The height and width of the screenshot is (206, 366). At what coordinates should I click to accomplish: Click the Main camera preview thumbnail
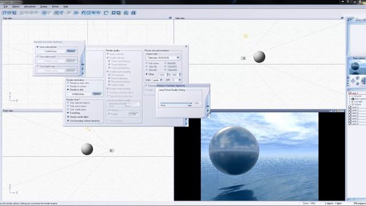tap(357, 67)
